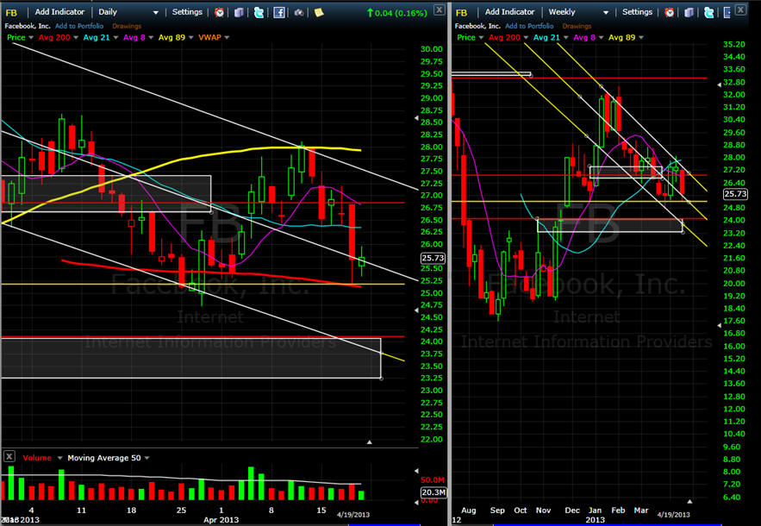Share Daily chart via Facebook icon
Screen dimensions: 761x526
(279, 13)
